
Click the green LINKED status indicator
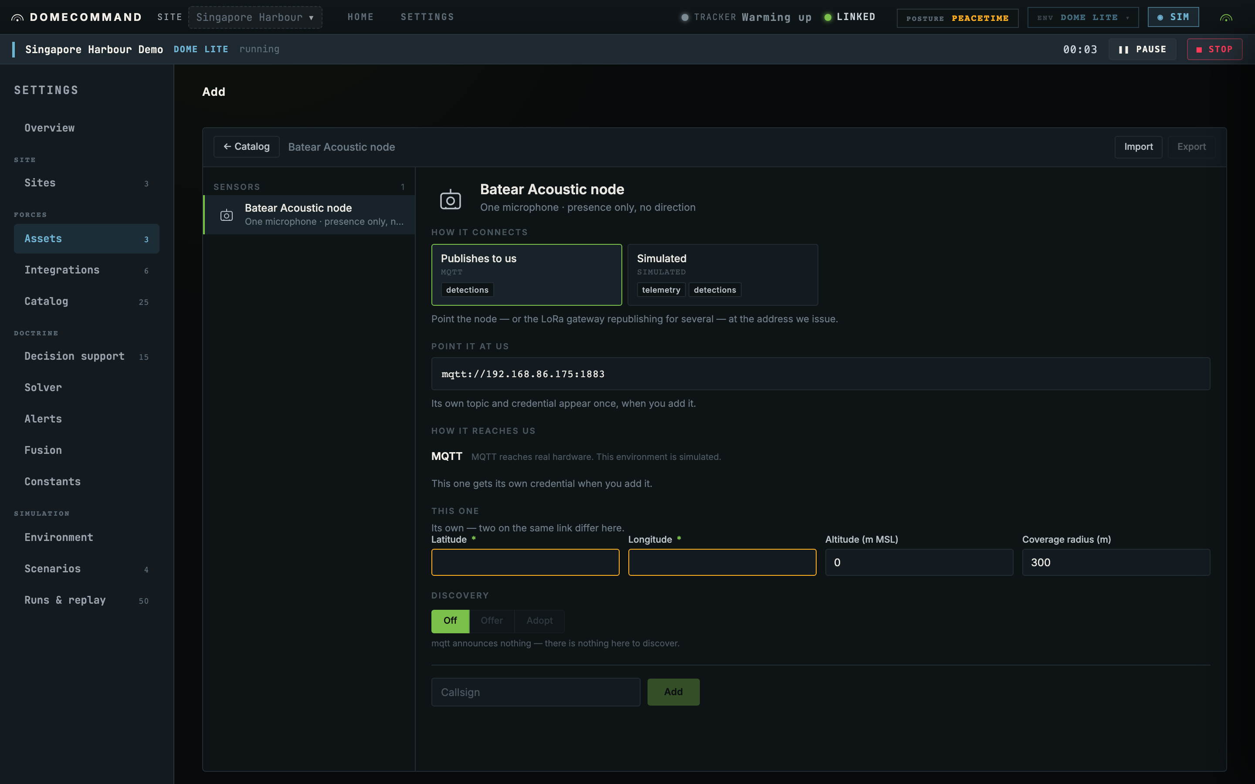849,17
